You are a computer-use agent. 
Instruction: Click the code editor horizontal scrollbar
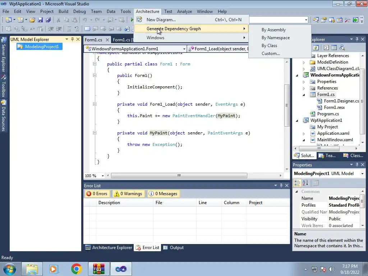179,175
